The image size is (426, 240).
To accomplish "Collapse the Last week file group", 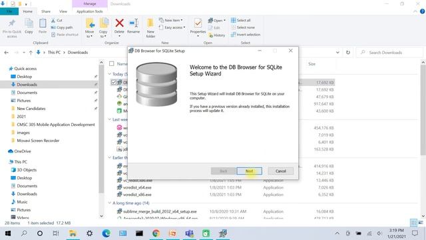I will (109, 119).
